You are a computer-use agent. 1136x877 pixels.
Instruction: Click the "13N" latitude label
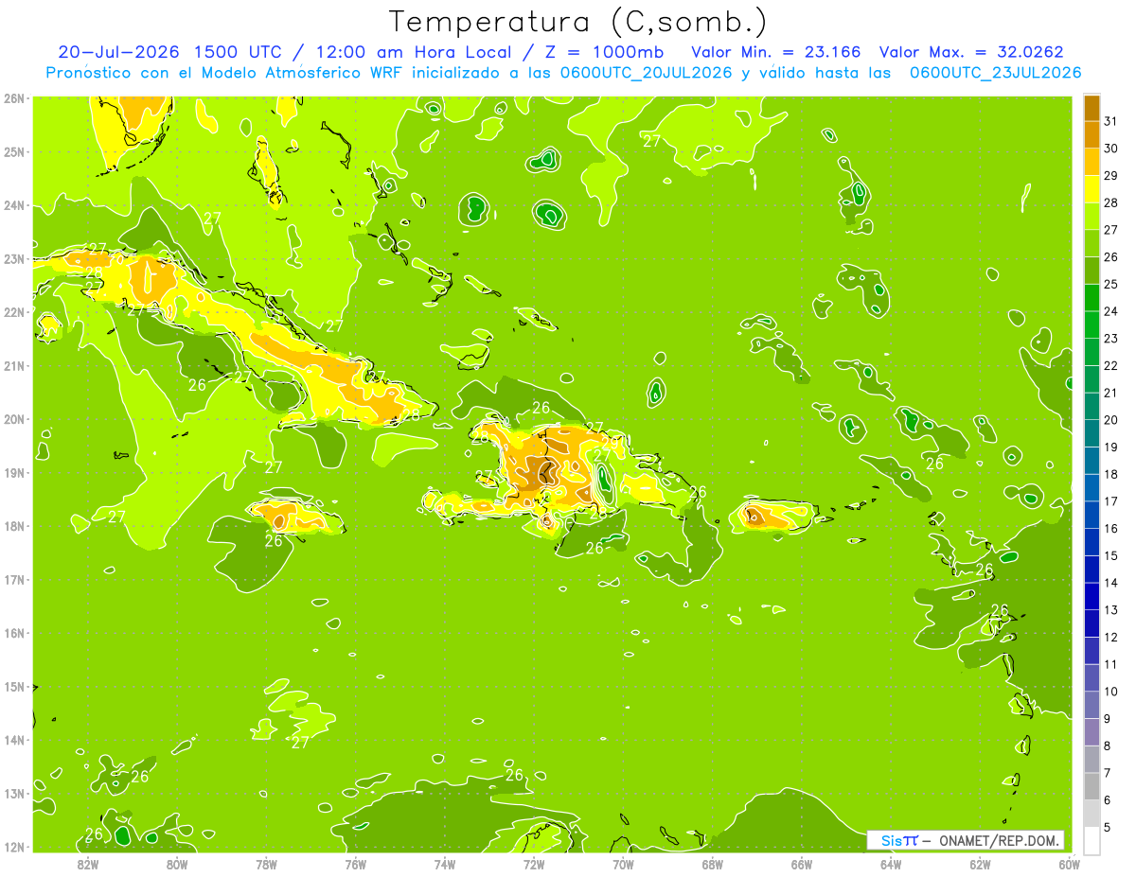pyautogui.click(x=14, y=794)
